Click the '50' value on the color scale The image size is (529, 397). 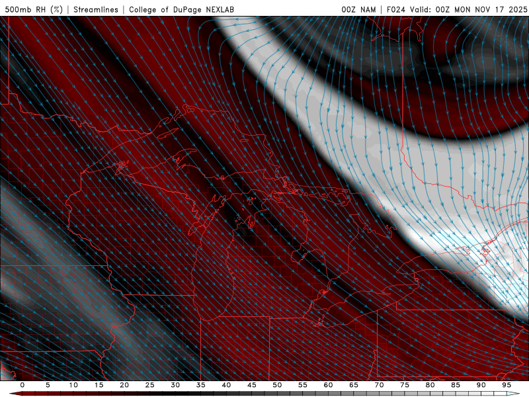[277, 385]
